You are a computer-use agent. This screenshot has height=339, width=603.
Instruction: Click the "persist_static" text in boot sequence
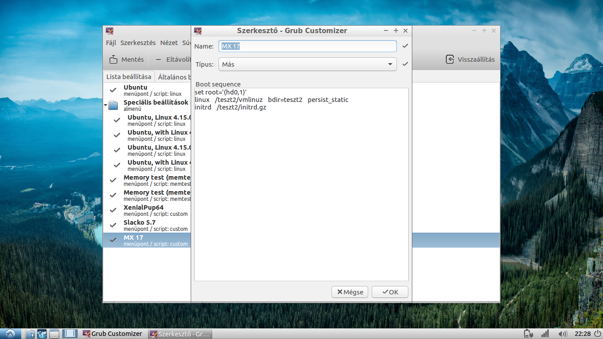328,100
